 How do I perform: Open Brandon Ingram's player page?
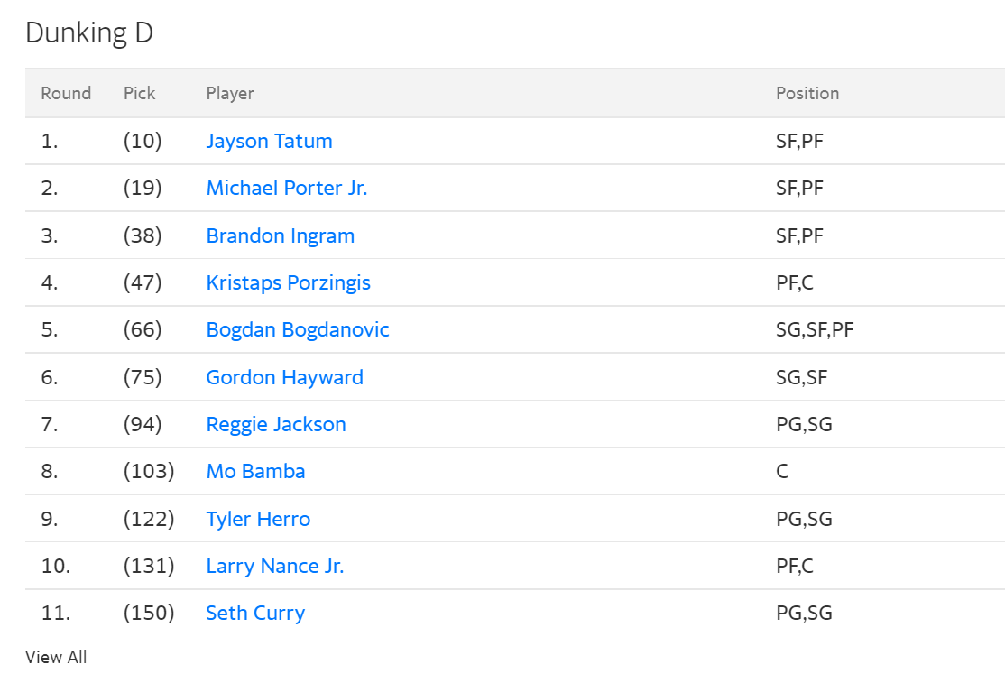(x=280, y=235)
